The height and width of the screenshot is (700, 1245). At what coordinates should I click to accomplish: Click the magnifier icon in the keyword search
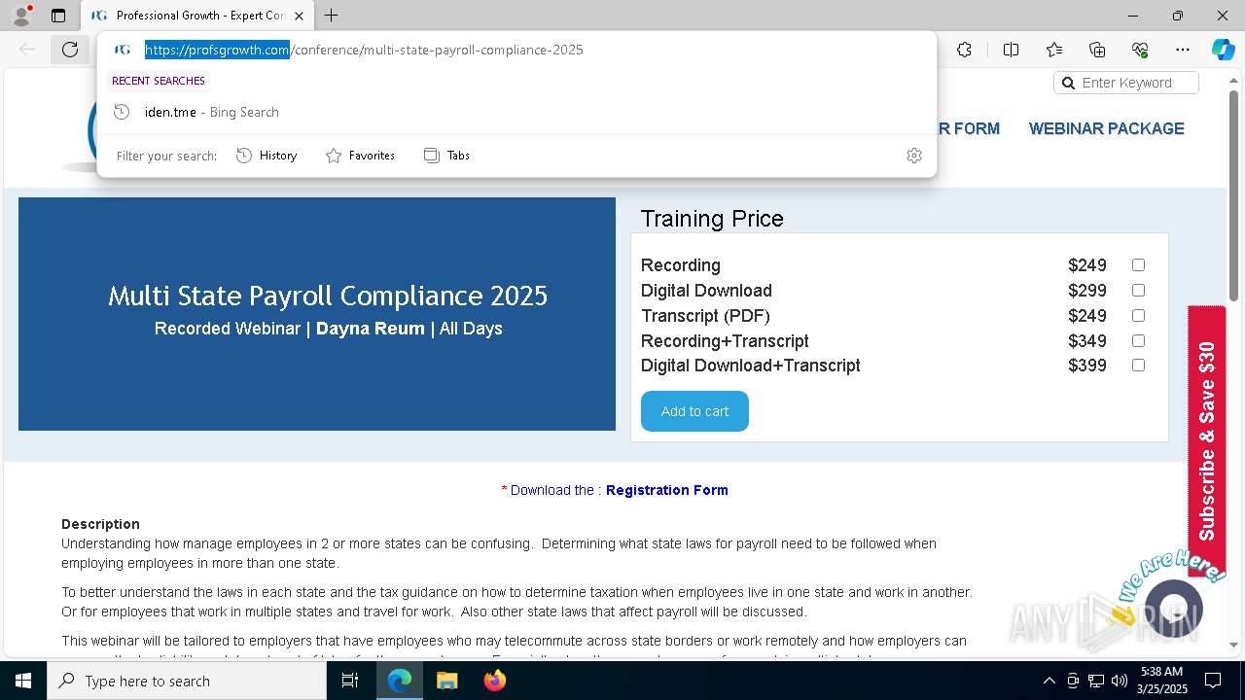(x=1068, y=83)
